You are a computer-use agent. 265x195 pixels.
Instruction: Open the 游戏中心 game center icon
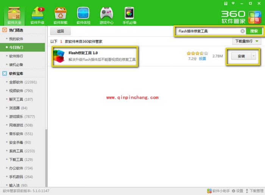[x=106, y=14]
